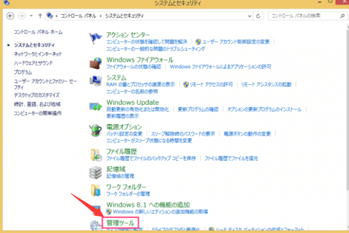Screen dimensions: 349x233
Task: Expand the chevron after コントロール パネル breadcrumb
Action: [x=101, y=16]
